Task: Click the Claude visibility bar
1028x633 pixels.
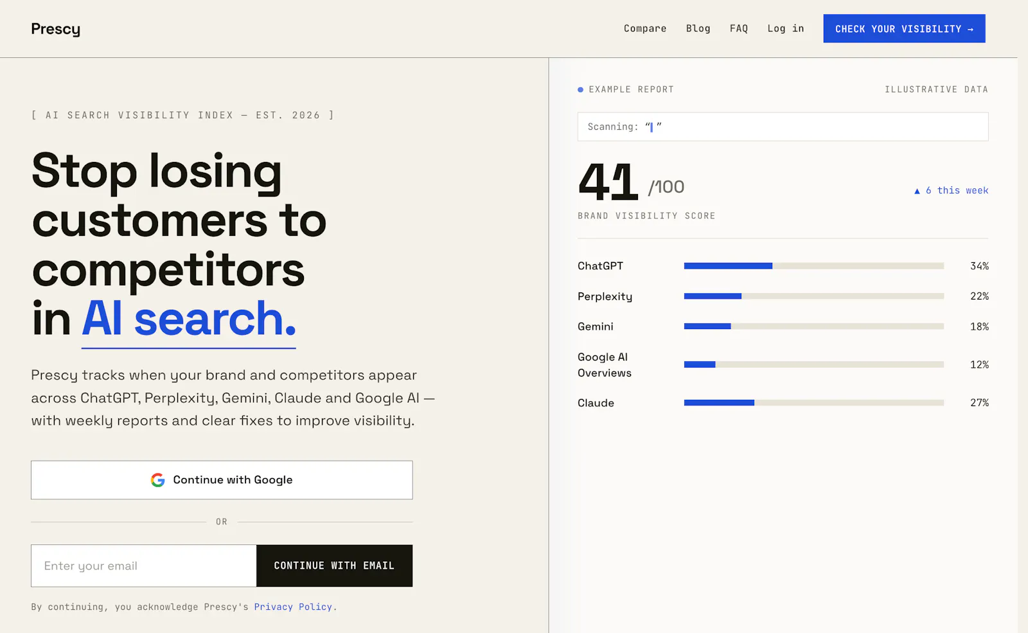Action: tap(814, 403)
